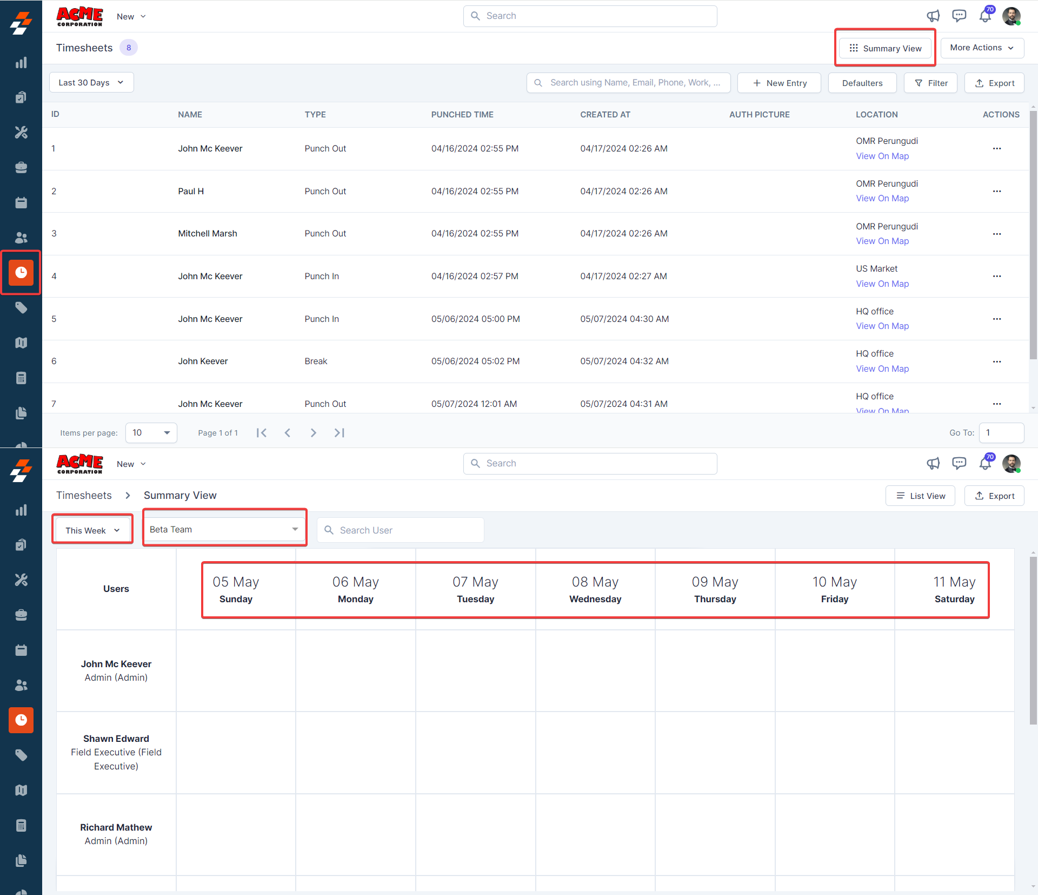This screenshot has height=895, width=1038.
Task: Go to the last page arrow
Action: [339, 433]
